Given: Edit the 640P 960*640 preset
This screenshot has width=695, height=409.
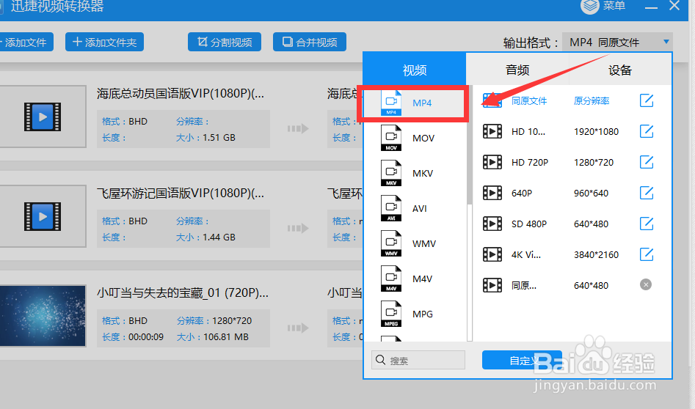Looking at the screenshot, I should 647,193.
